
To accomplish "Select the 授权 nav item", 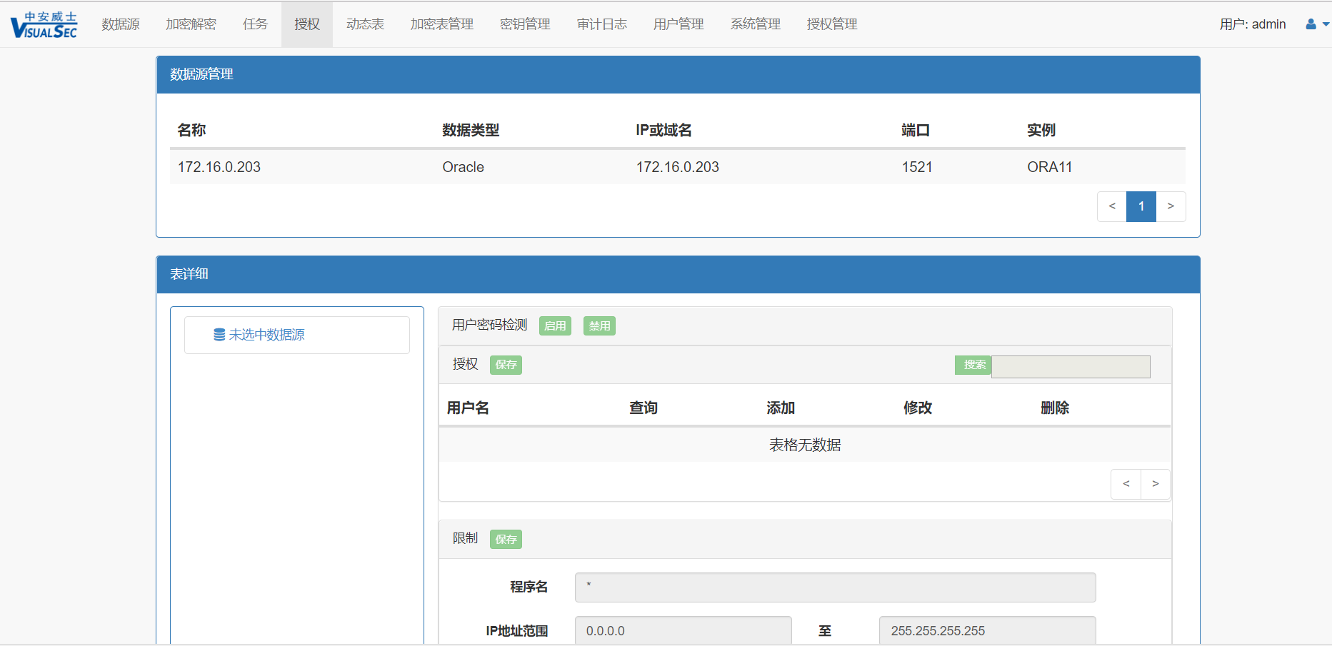I will coord(307,24).
